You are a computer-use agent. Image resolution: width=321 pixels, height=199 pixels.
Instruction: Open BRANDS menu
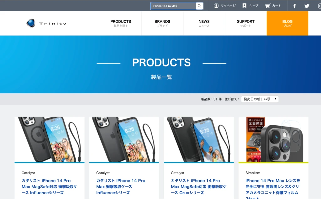click(162, 23)
